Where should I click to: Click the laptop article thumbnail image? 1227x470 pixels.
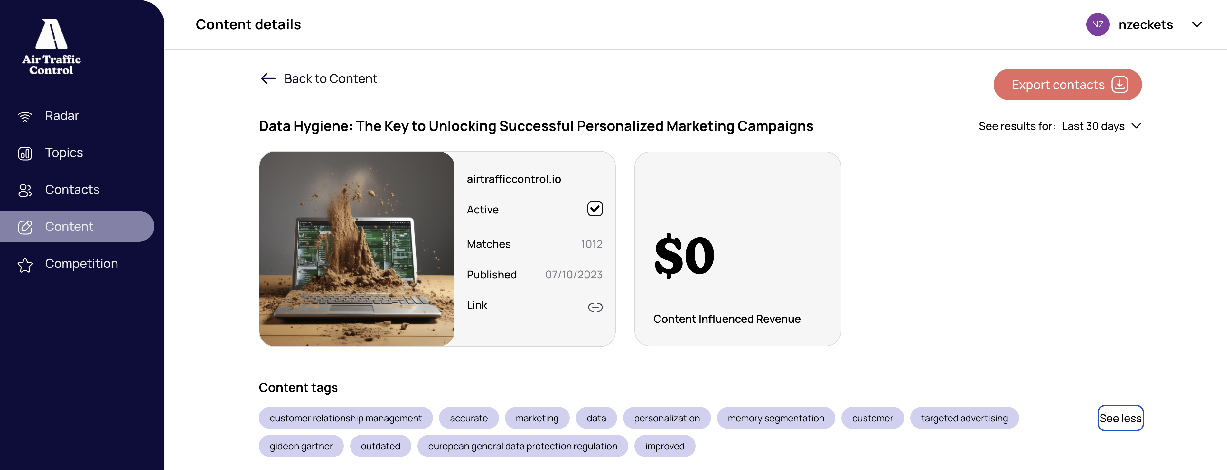pyautogui.click(x=357, y=249)
